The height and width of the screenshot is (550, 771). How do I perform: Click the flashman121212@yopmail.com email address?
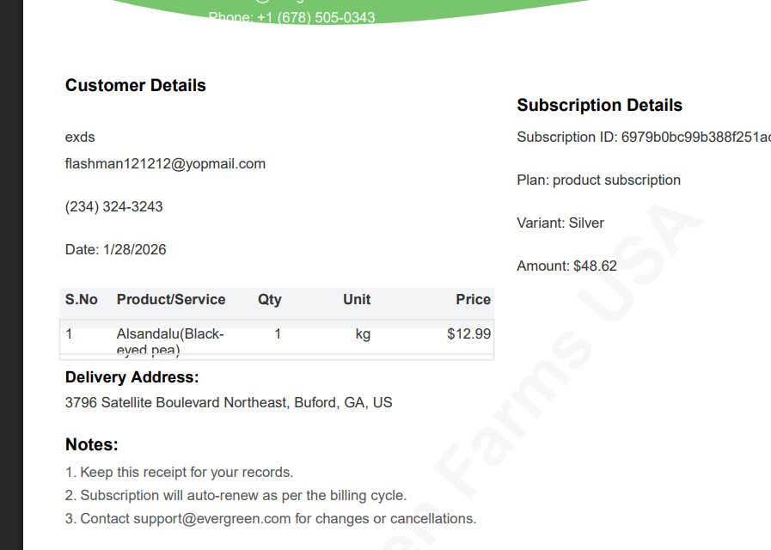pos(165,163)
